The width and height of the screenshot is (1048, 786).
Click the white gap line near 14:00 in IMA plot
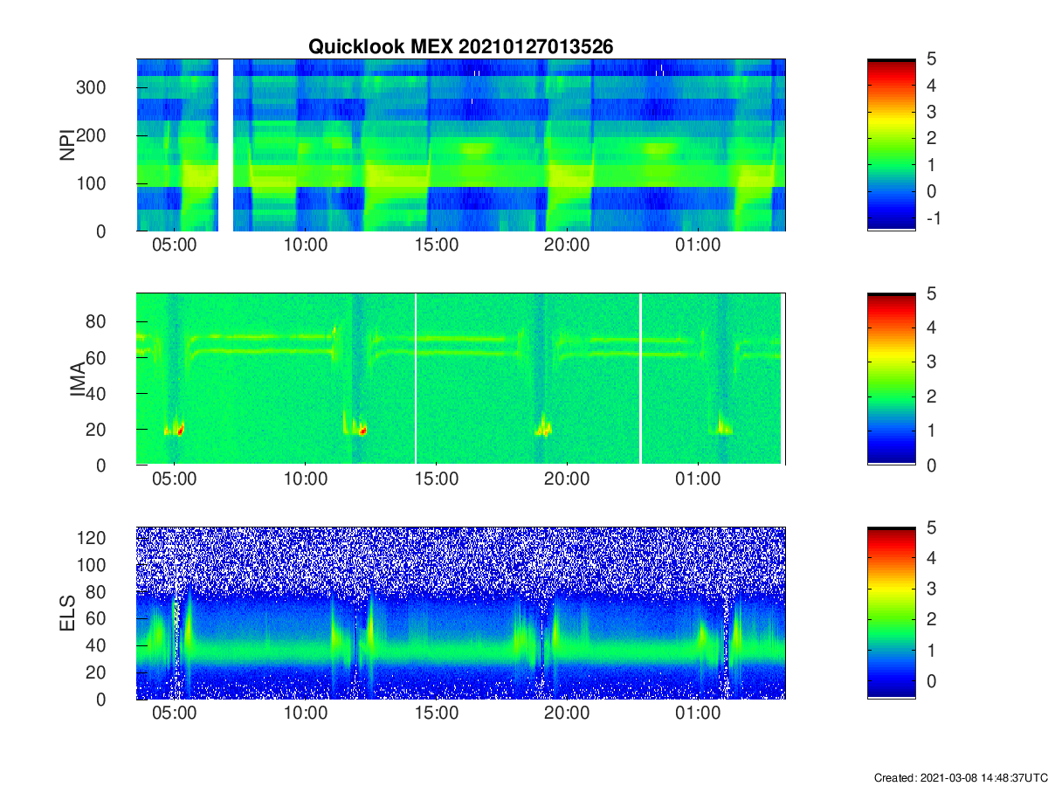point(416,379)
